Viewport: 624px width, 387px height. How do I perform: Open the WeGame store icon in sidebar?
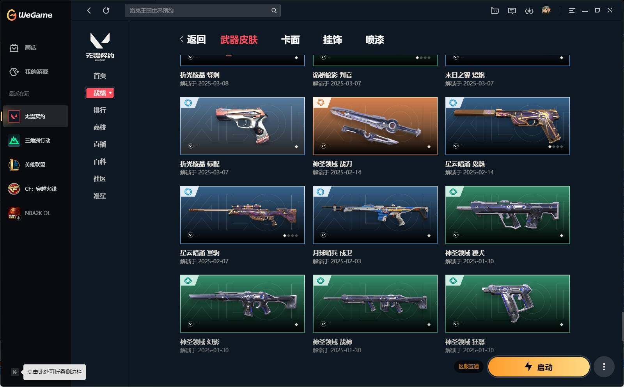pyautogui.click(x=14, y=48)
